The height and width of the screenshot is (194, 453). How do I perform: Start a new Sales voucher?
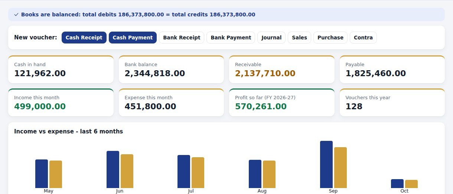click(299, 38)
